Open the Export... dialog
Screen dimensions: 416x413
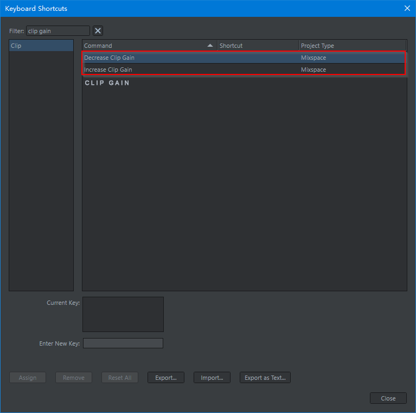(x=166, y=378)
